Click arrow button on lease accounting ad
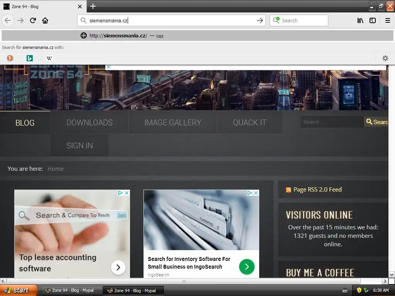The width and height of the screenshot is (395, 296). [x=118, y=267]
